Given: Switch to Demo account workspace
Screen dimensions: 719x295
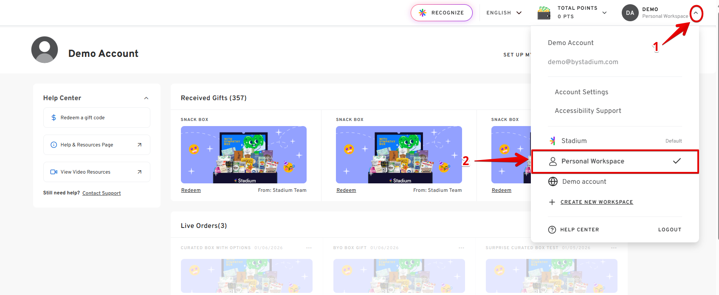Looking at the screenshot, I should [x=584, y=182].
